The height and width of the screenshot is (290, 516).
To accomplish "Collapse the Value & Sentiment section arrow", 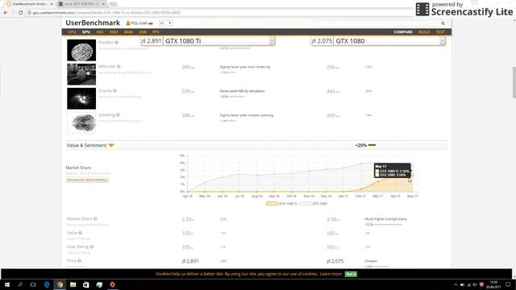I will coord(111,145).
